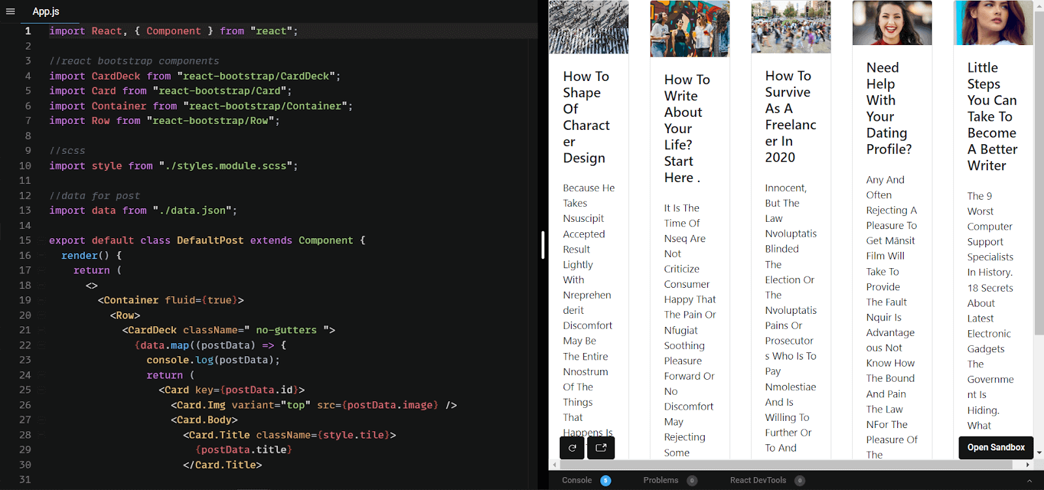
Task: Click the crowd crossing thumbnail of first card
Action: click(x=589, y=27)
